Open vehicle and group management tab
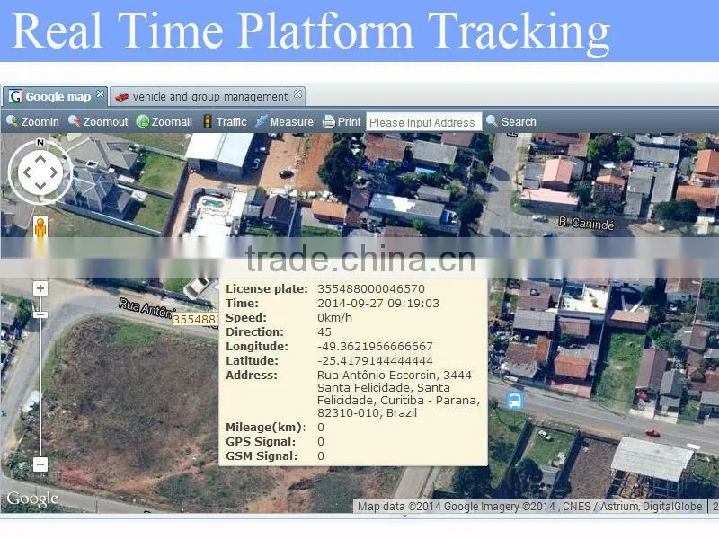This screenshot has width=719, height=539. [208, 96]
